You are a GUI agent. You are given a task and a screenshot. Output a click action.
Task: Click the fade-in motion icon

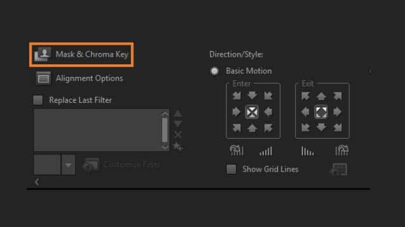tap(266, 151)
